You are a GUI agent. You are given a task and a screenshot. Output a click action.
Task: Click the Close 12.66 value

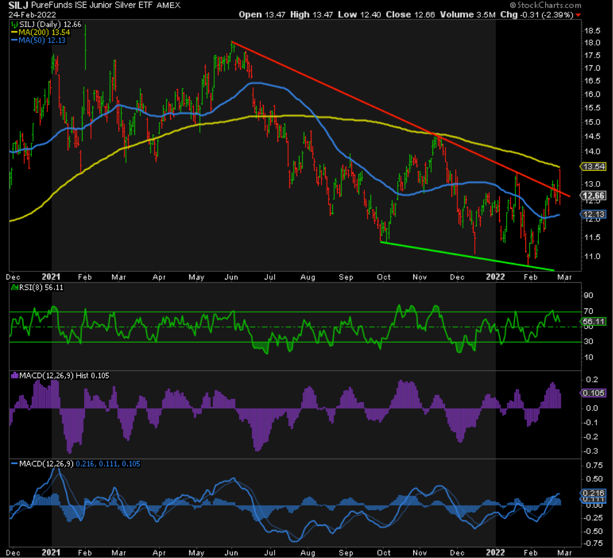pos(410,14)
